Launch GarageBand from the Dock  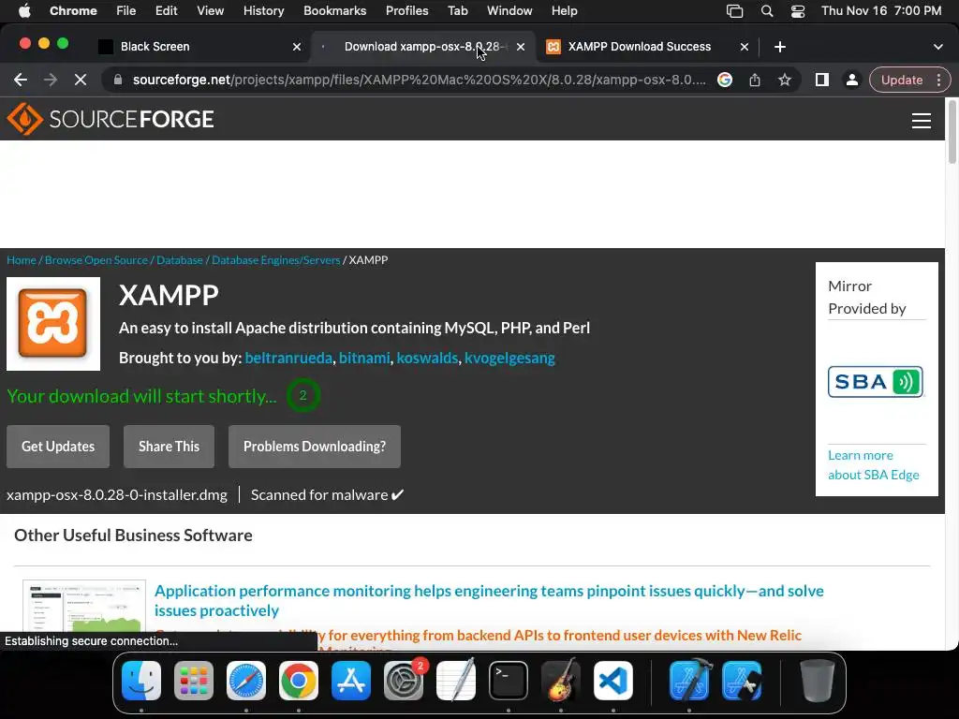[x=561, y=681]
